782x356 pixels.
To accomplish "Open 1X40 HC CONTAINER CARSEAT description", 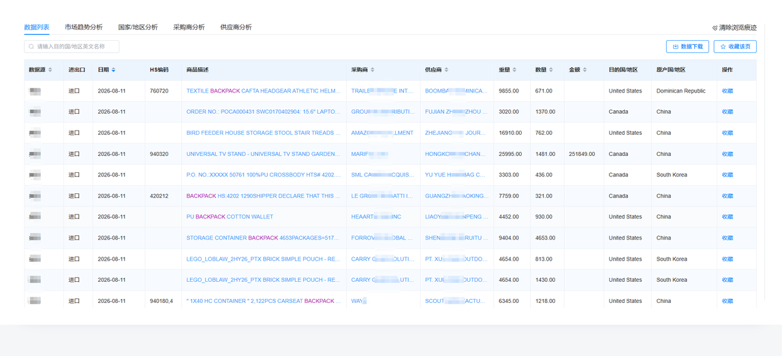I will [x=264, y=301].
